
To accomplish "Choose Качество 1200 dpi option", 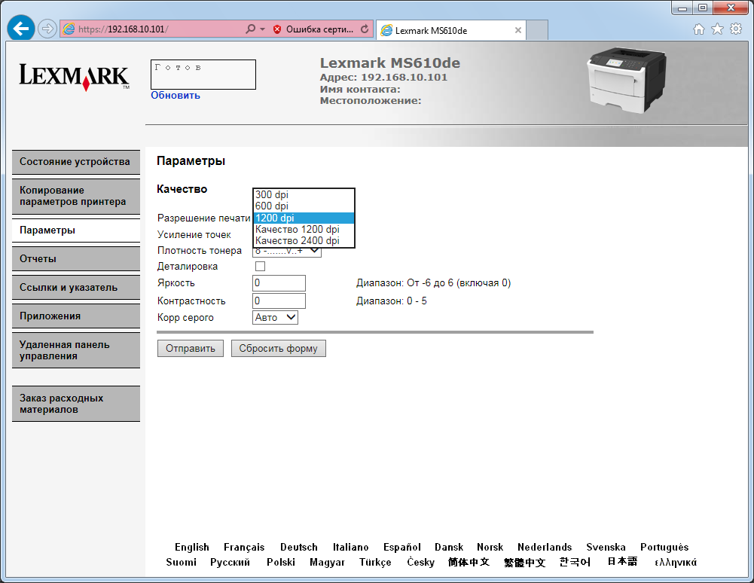I will click(x=304, y=230).
